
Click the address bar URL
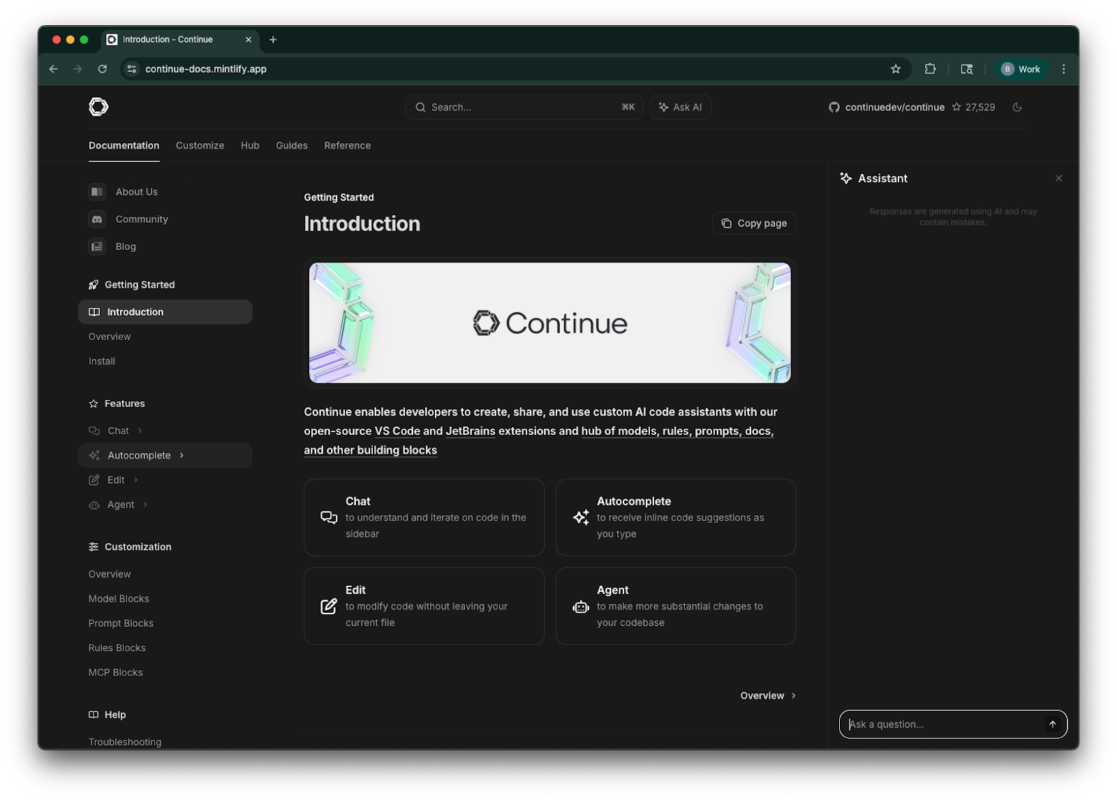coord(206,68)
